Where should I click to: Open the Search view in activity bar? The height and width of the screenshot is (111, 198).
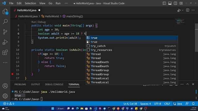pyautogui.click(x=5, y=22)
